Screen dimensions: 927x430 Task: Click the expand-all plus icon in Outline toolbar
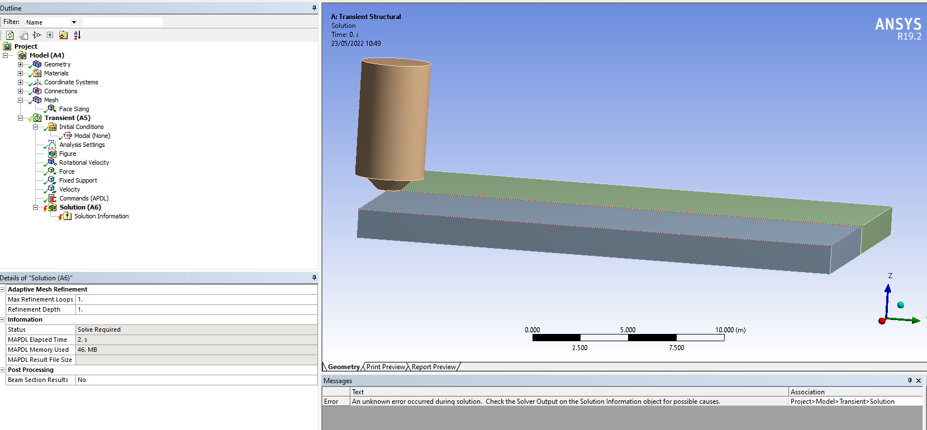click(x=50, y=35)
